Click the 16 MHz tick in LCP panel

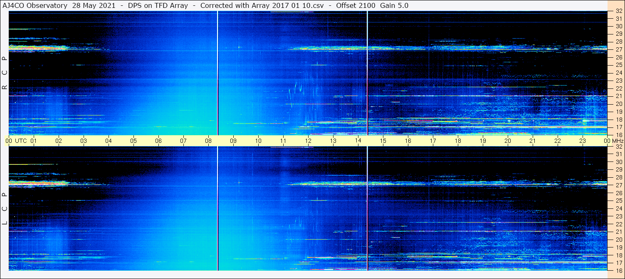pyautogui.click(x=618, y=270)
